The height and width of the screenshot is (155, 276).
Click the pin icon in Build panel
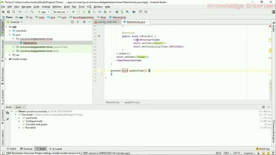click(7, 119)
